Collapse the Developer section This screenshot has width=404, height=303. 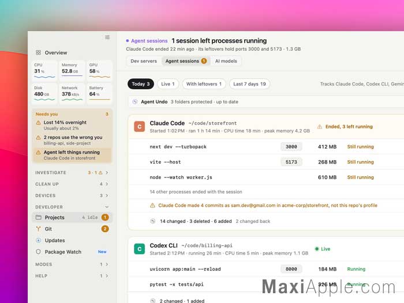[72, 207]
